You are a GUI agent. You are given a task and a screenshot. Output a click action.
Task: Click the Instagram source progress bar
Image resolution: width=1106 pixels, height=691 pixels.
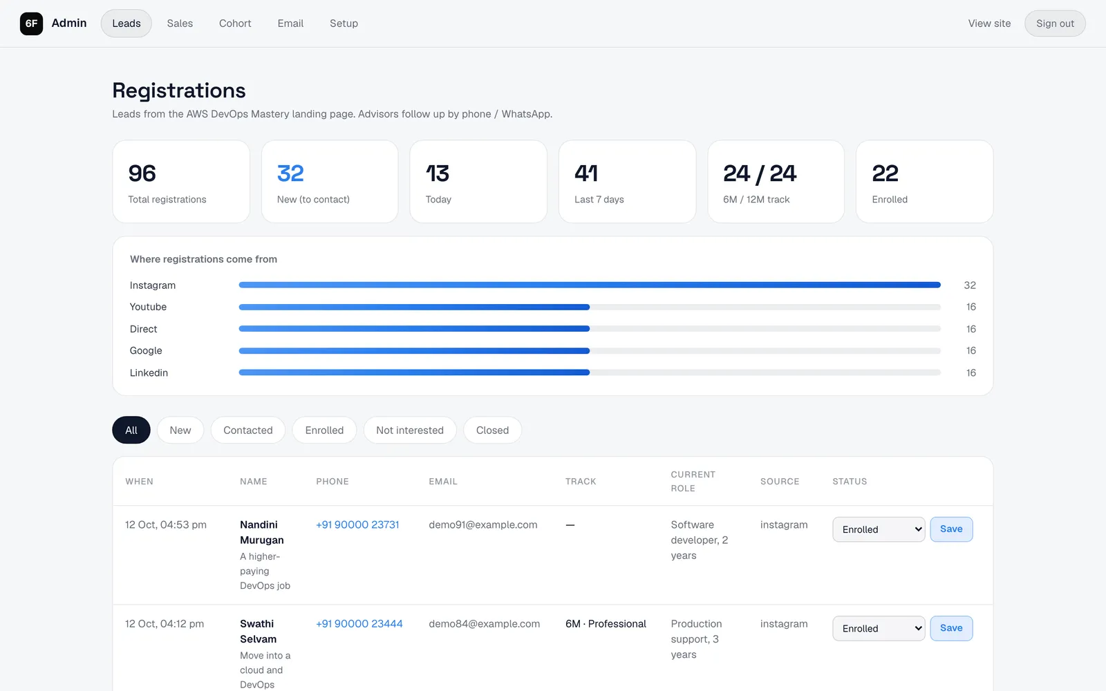tap(590, 285)
